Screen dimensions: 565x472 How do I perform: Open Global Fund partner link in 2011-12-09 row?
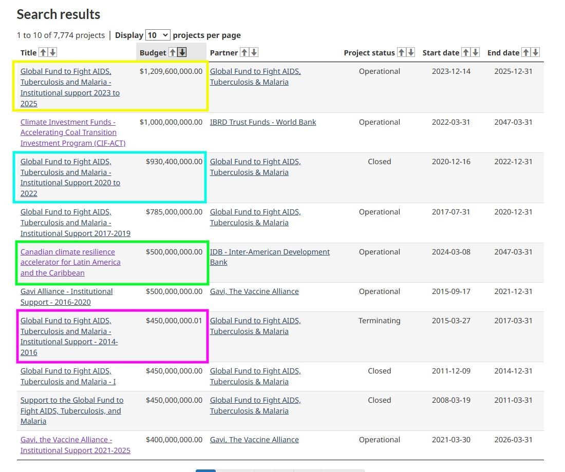tap(255, 376)
